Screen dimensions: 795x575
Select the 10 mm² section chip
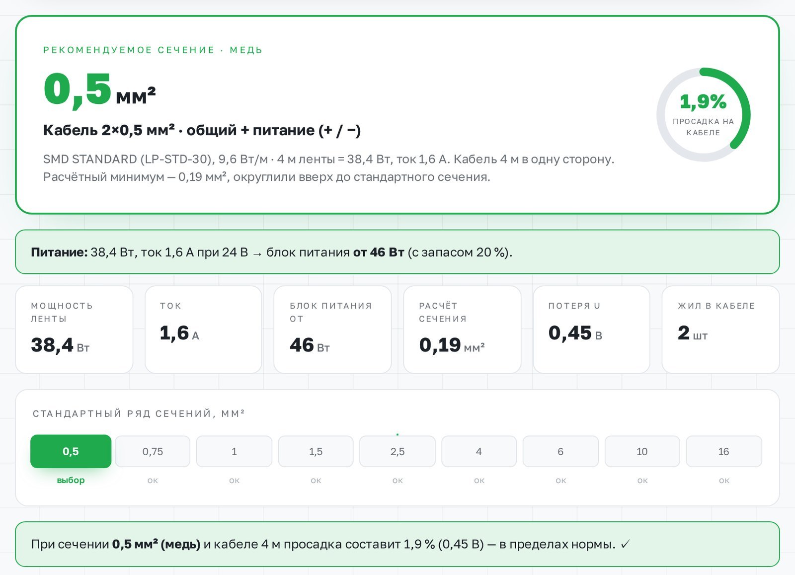point(642,451)
